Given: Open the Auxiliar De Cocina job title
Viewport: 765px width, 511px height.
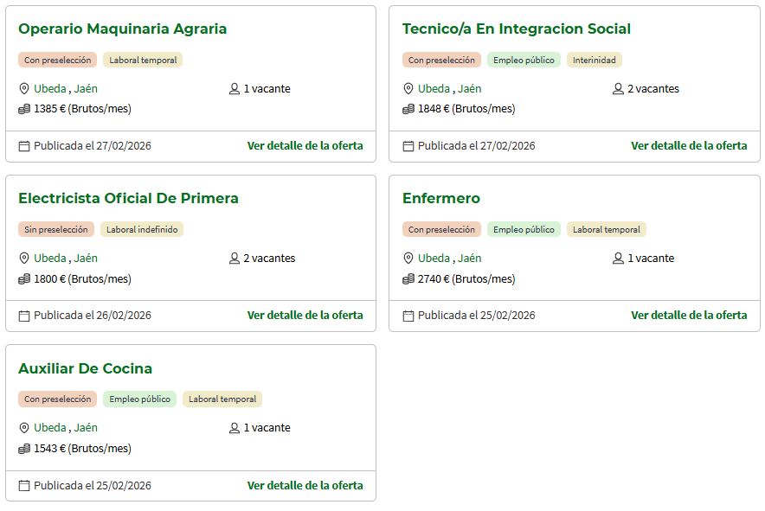Looking at the screenshot, I should (x=85, y=368).
